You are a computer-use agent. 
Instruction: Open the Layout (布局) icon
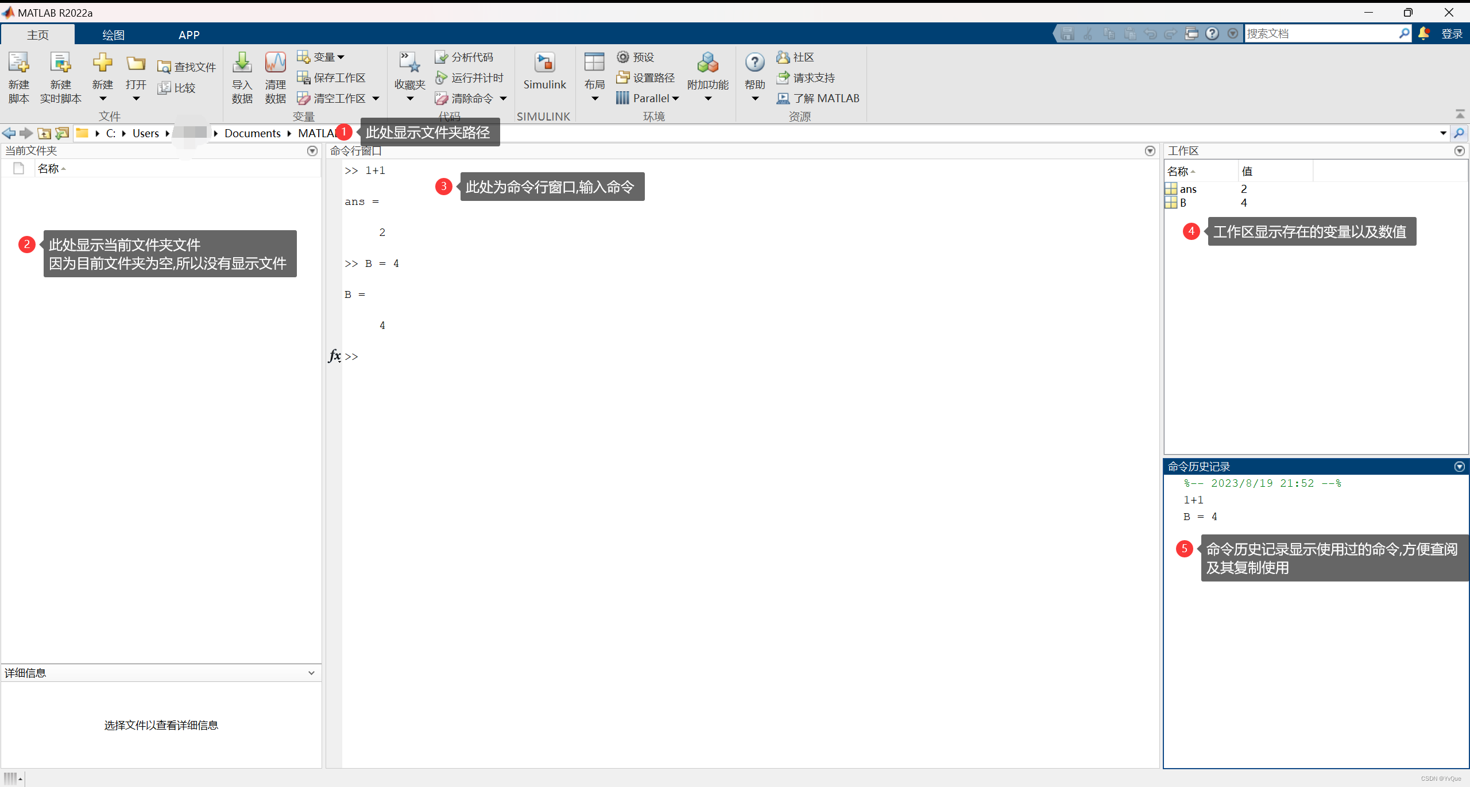[594, 63]
